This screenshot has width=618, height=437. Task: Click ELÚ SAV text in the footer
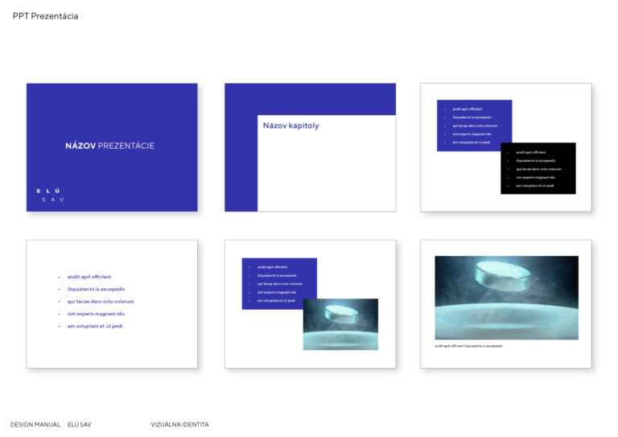click(79, 424)
